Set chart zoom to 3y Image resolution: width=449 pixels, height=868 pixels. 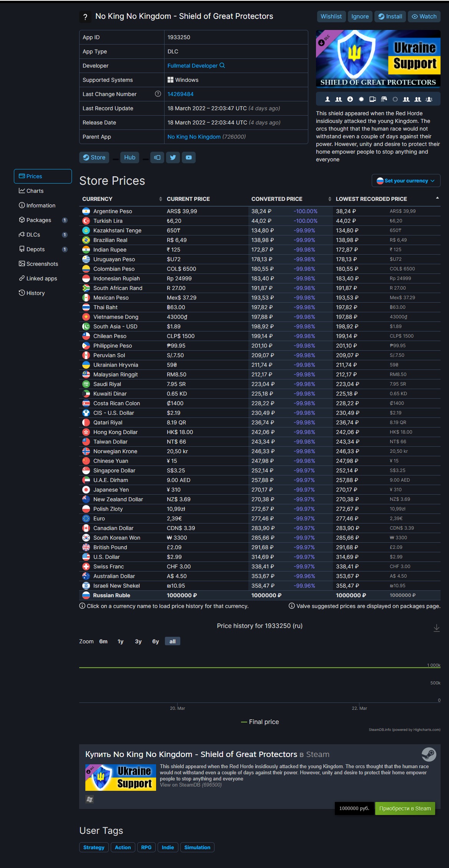[138, 641]
